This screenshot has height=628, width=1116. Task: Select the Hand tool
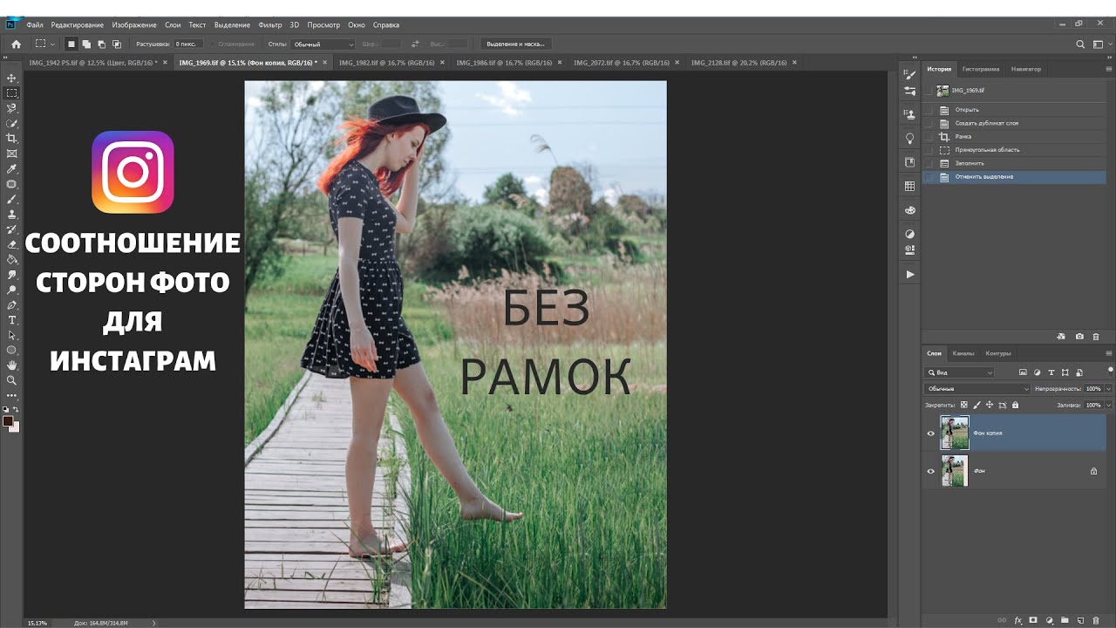[11, 365]
